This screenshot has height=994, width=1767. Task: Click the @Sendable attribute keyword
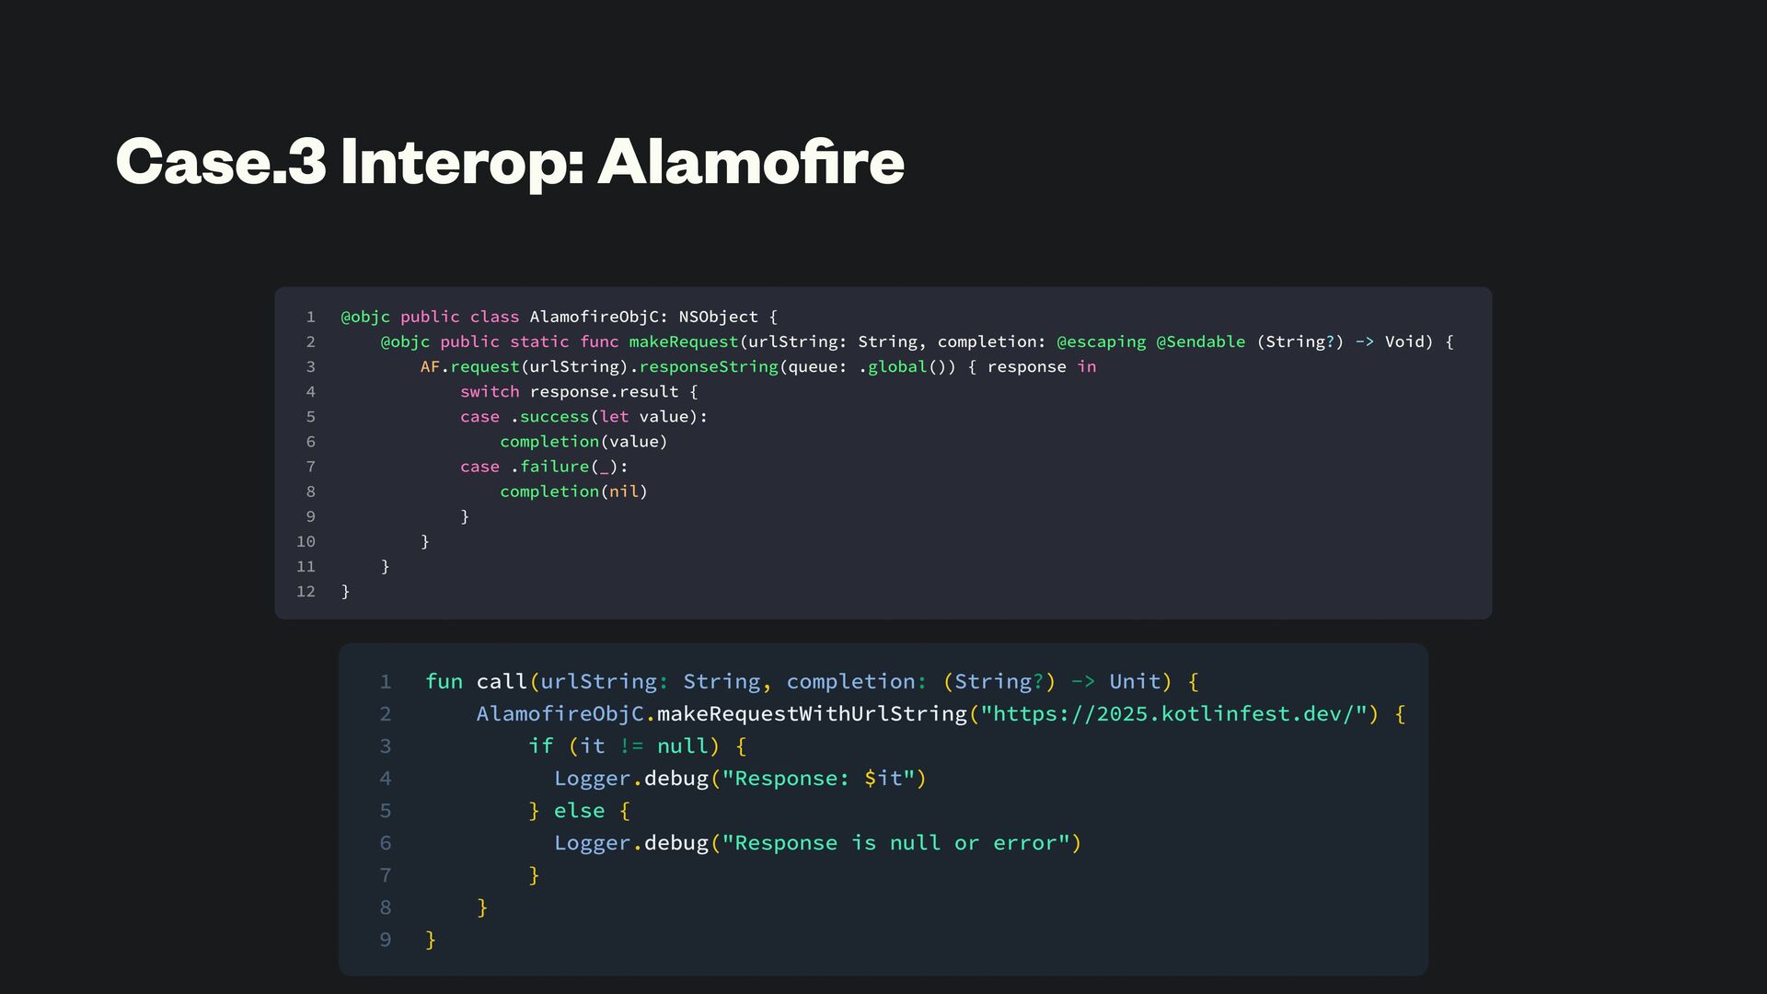point(1200,341)
